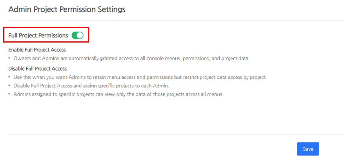
Task: Click the Owners and Admins description line
Action: [x=131, y=59]
